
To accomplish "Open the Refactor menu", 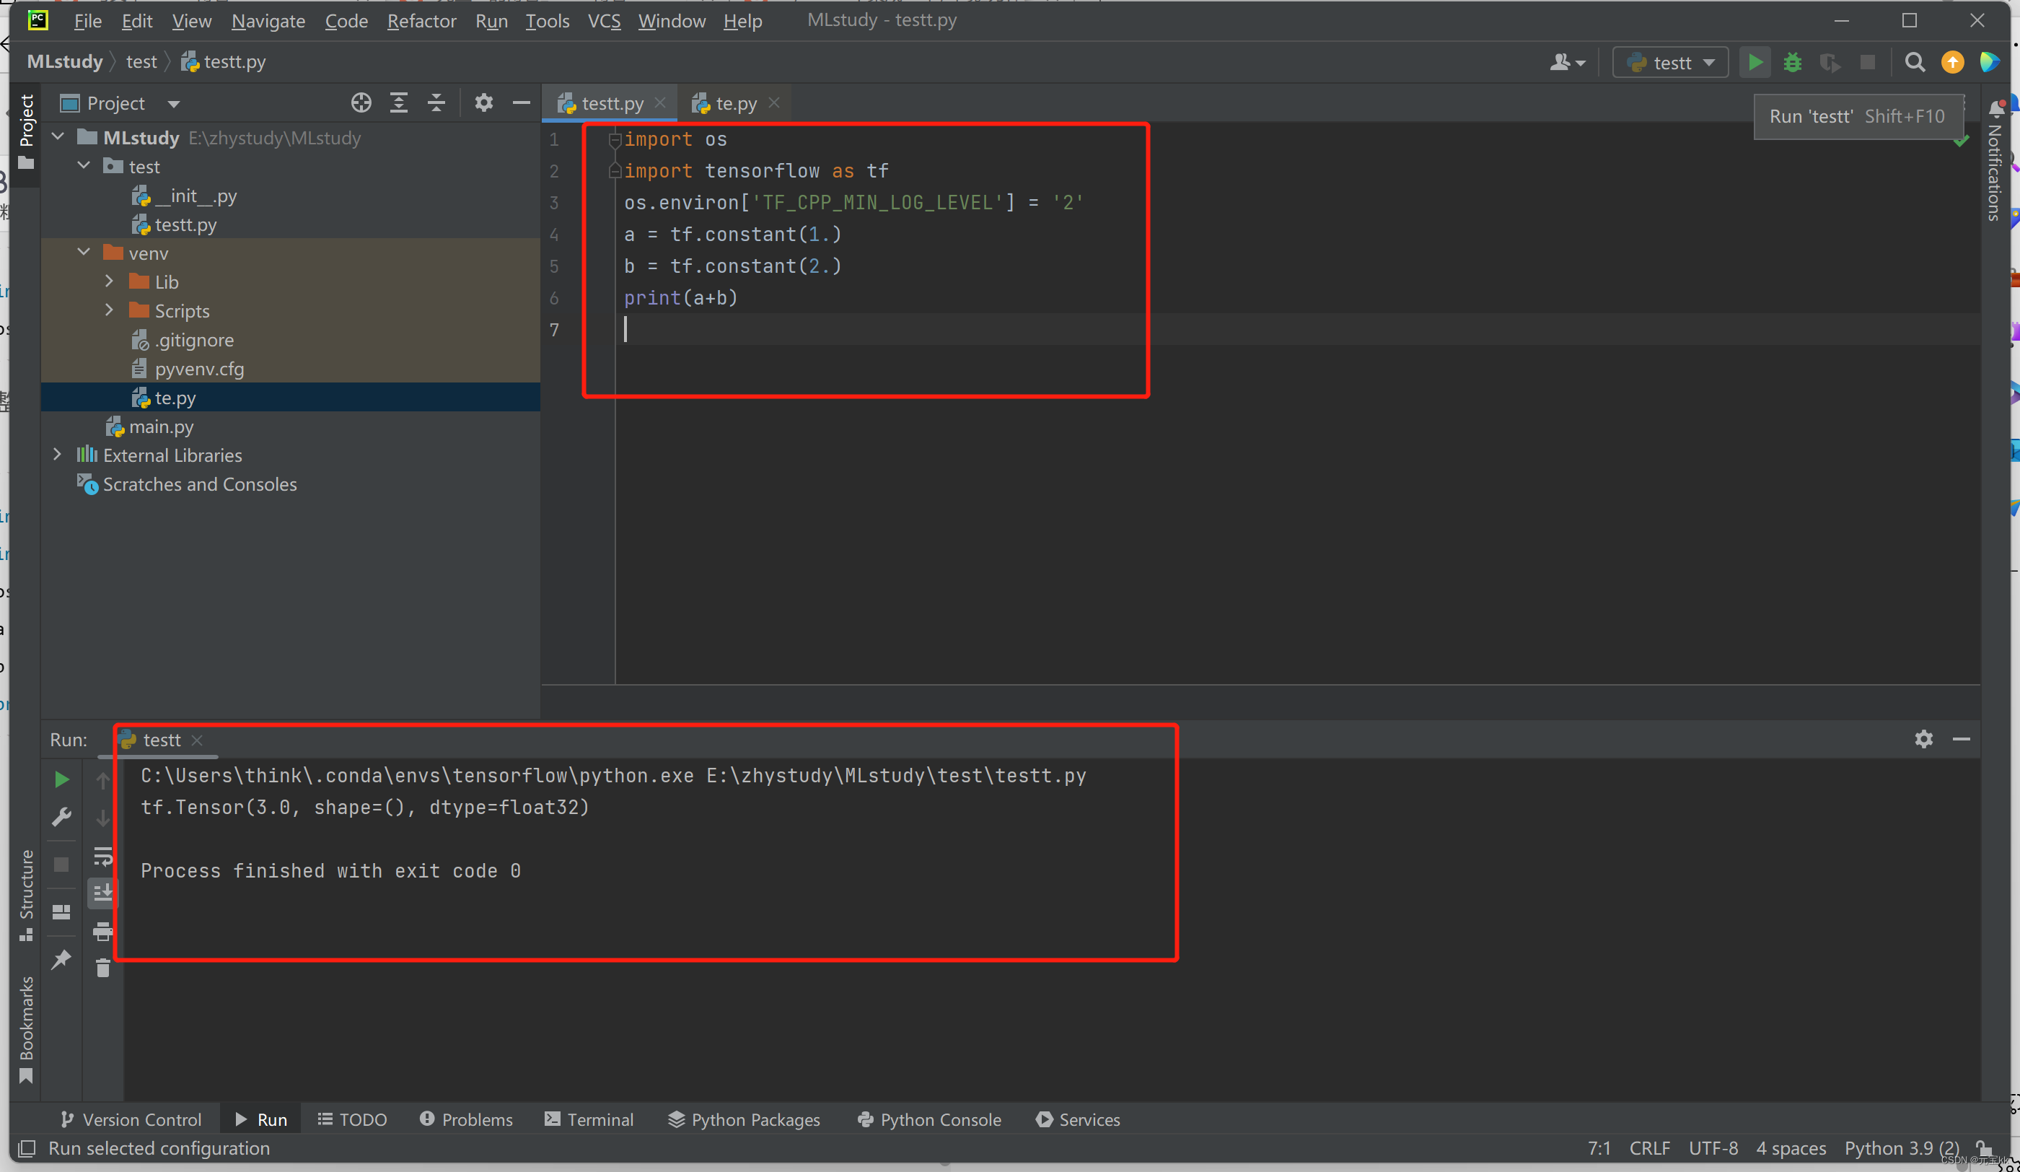I will tap(421, 21).
